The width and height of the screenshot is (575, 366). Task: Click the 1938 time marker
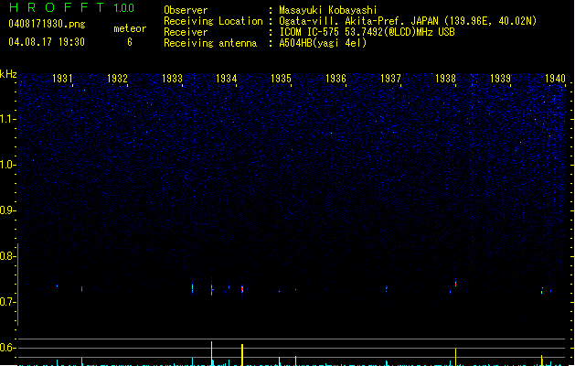tap(445, 79)
